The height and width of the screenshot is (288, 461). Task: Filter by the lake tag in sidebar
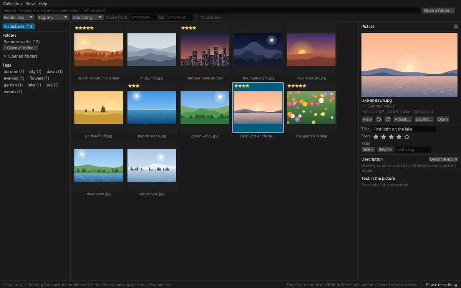(x=34, y=85)
